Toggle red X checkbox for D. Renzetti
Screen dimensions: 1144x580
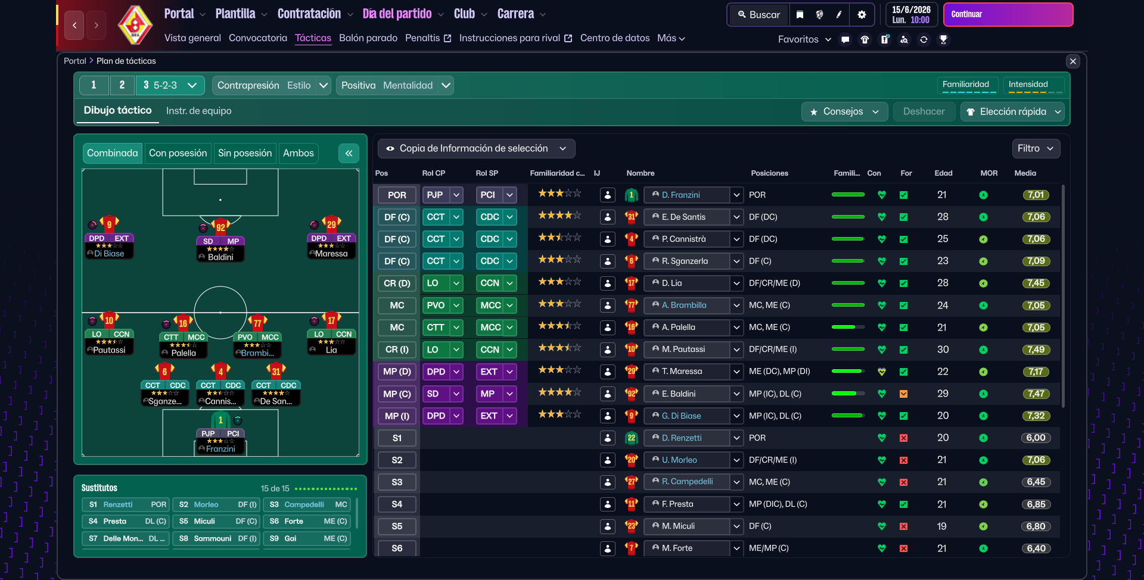pyautogui.click(x=903, y=438)
